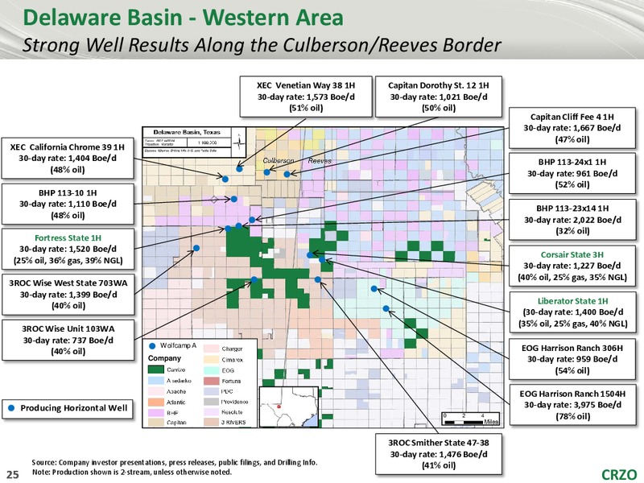644x483 pixels.
Task: Click the Note: Production shown footnote
Action: 132,472
